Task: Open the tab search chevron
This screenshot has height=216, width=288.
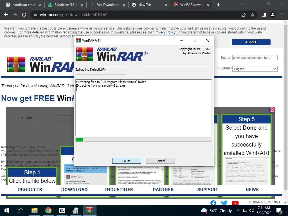Action: [243, 4]
